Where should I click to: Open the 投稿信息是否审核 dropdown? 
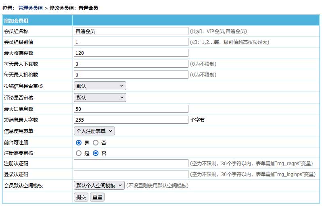click(x=100, y=86)
